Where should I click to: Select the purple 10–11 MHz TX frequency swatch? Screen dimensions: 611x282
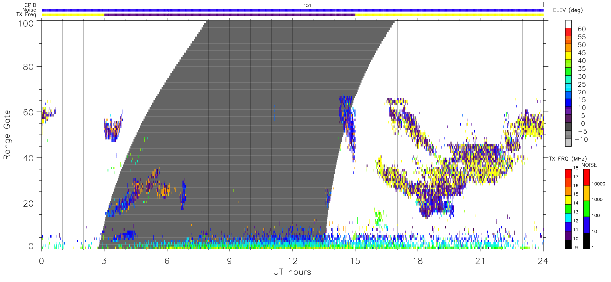pyautogui.click(x=568, y=235)
